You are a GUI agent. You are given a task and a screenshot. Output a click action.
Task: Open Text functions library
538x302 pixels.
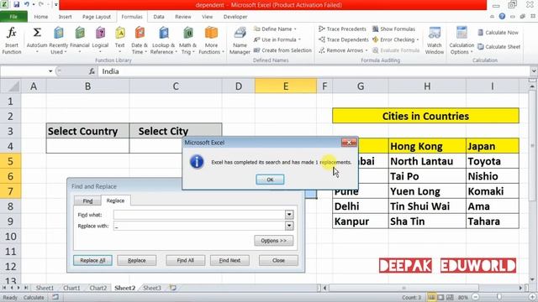tap(119, 41)
